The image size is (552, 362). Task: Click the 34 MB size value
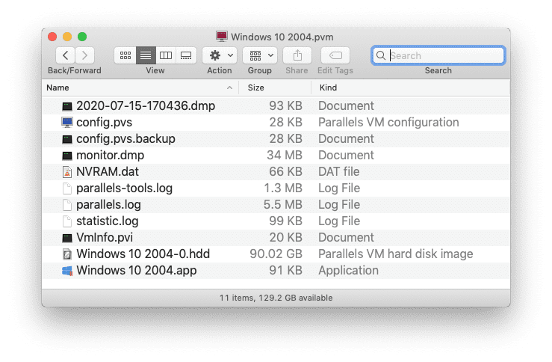coord(285,155)
